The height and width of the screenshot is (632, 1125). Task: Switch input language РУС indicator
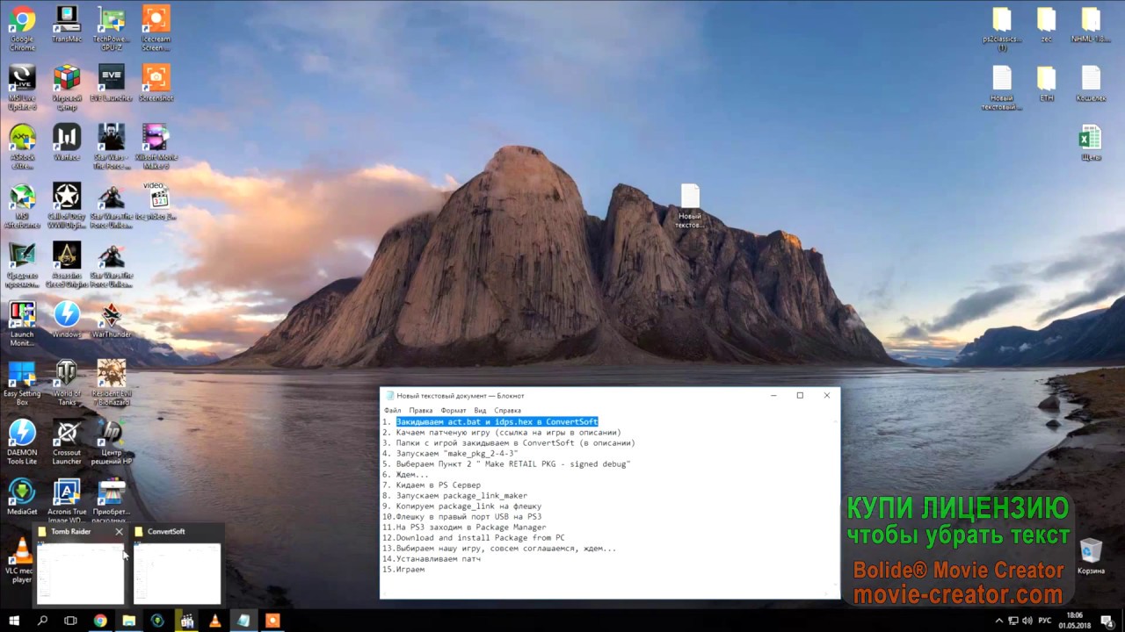tap(1045, 621)
